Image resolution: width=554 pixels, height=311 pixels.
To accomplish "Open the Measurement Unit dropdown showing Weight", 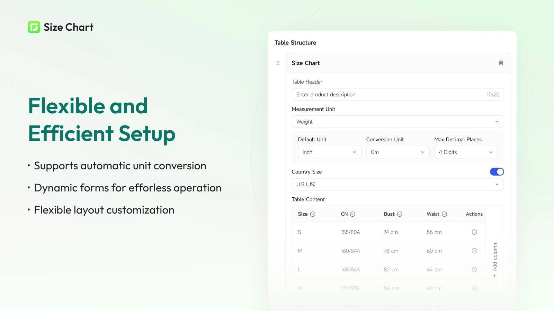I will (x=398, y=122).
